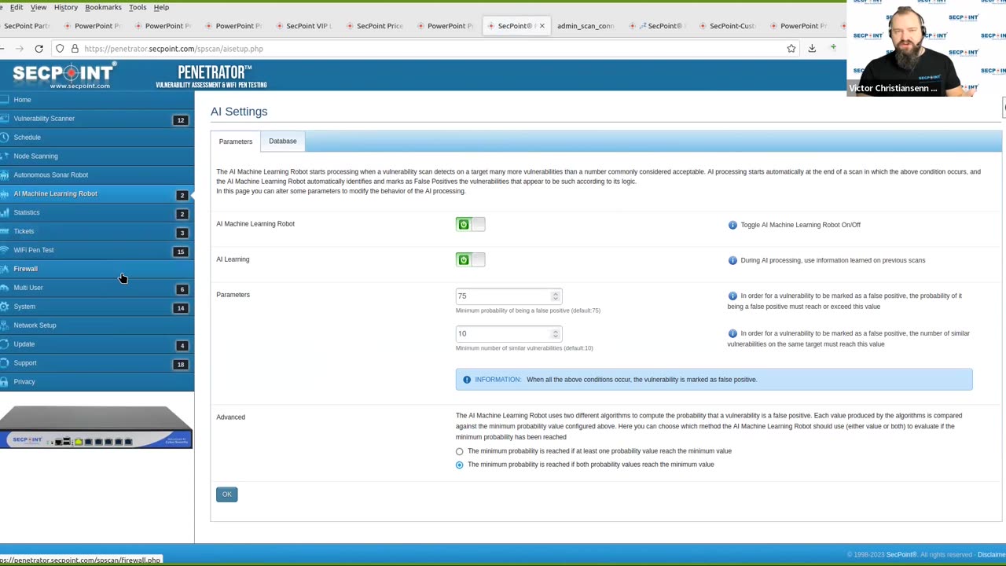Open Network Setup in the sidebar
This screenshot has width=1006, height=566.
(97, 326)
